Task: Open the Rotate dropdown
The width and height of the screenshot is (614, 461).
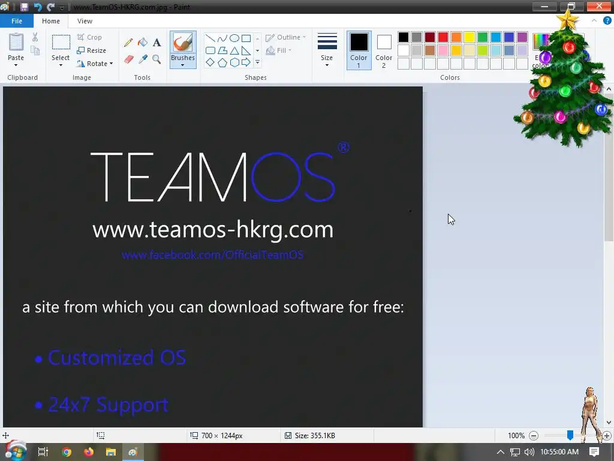Action: tap(95, 64)
